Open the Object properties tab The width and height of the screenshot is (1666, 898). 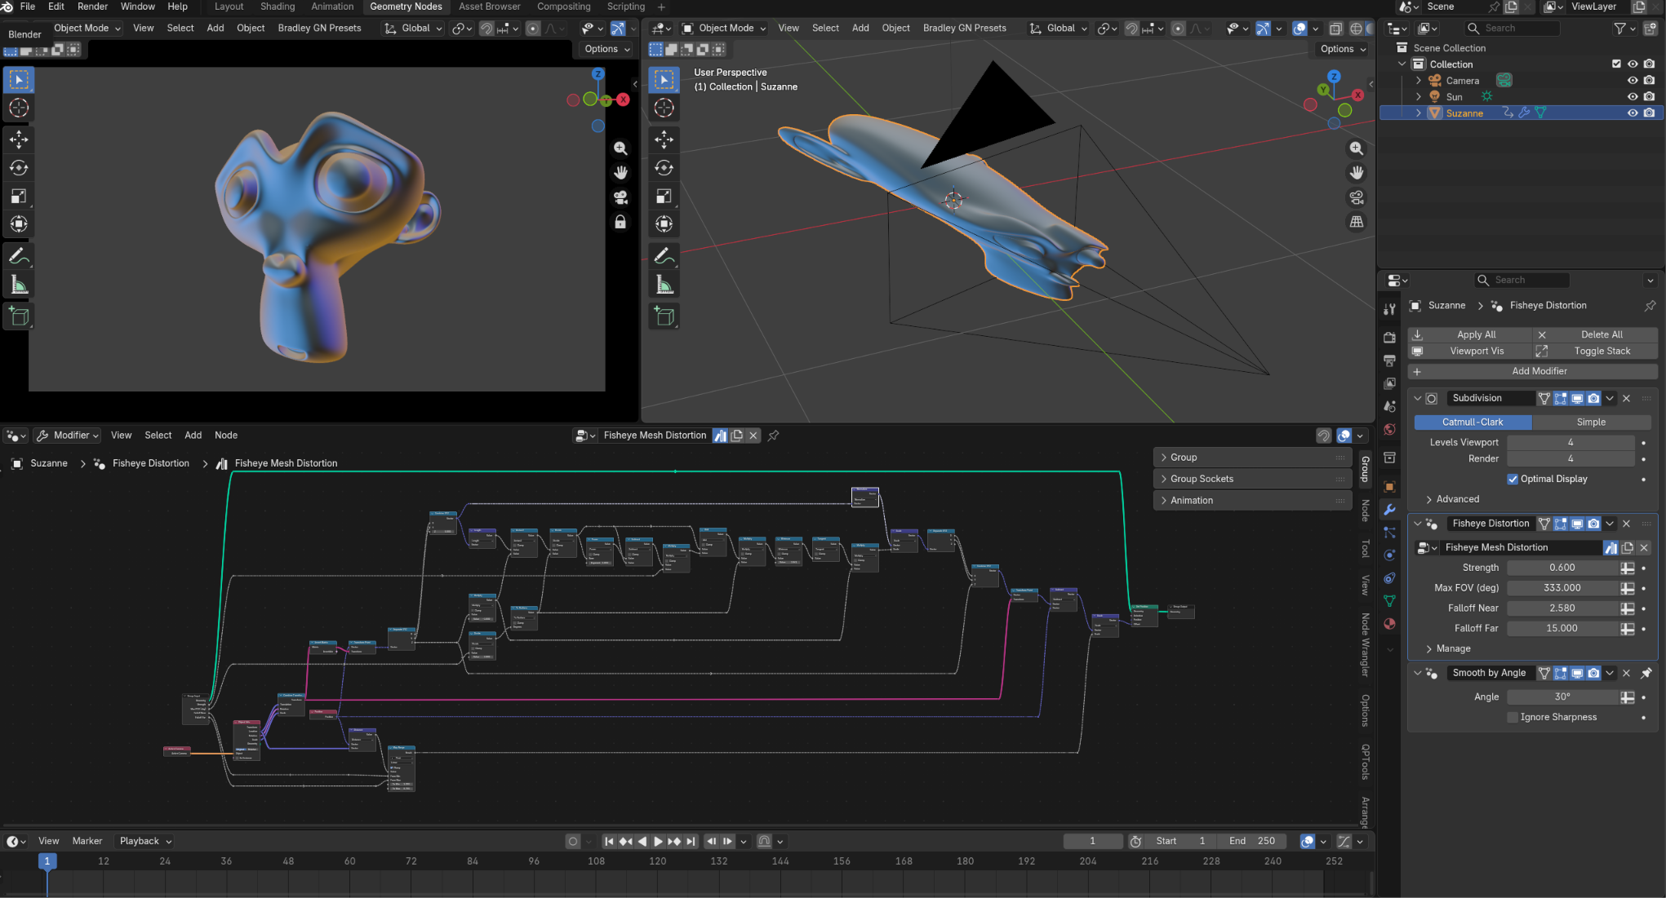point(1389,487)
